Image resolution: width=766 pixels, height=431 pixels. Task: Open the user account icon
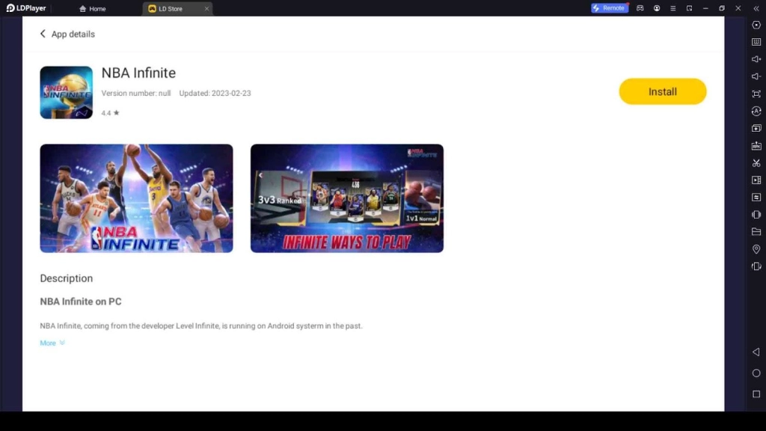pos(657,8)
